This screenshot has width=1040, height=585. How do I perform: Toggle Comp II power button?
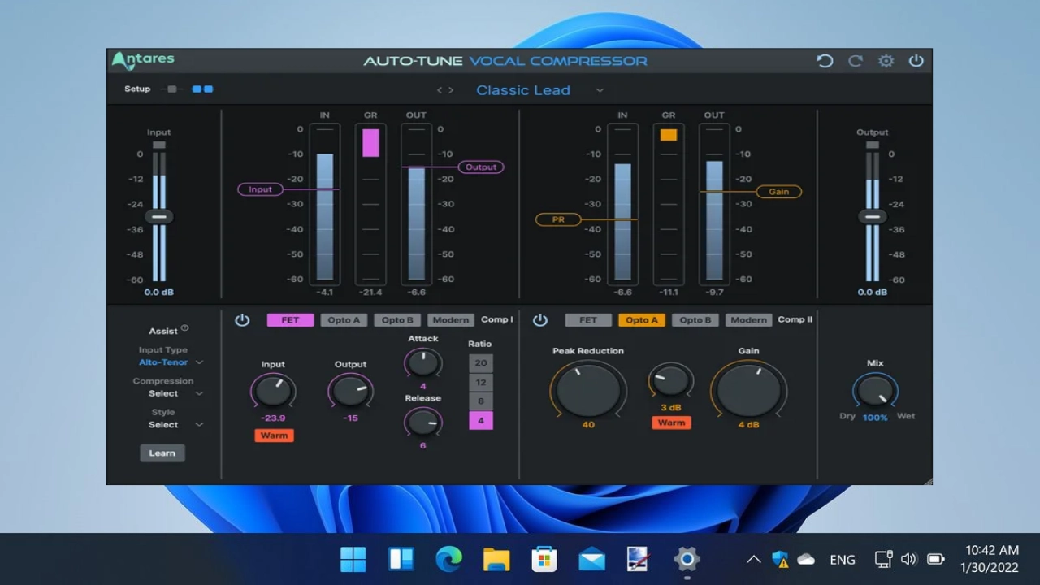point(540,320)
